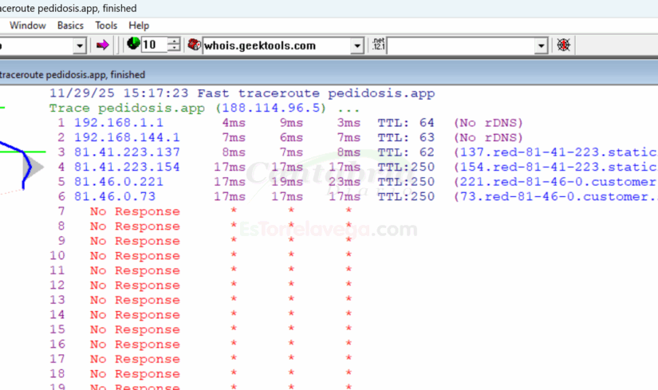Click the 23ms value on hop 5
The image size is (658, 390).
tap(345, 181)
